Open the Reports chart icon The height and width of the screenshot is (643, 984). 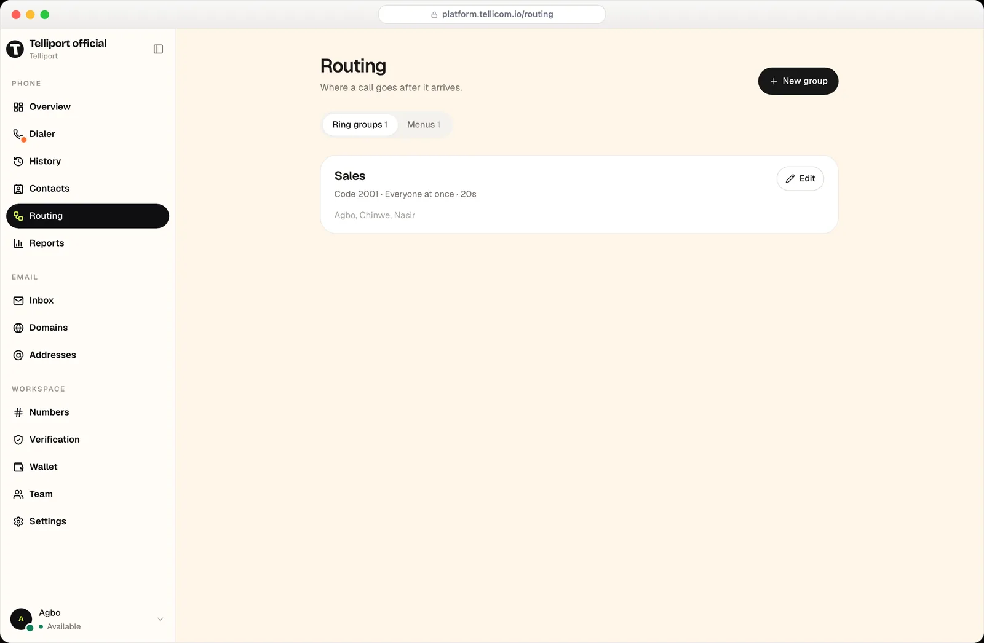point(18,243)
